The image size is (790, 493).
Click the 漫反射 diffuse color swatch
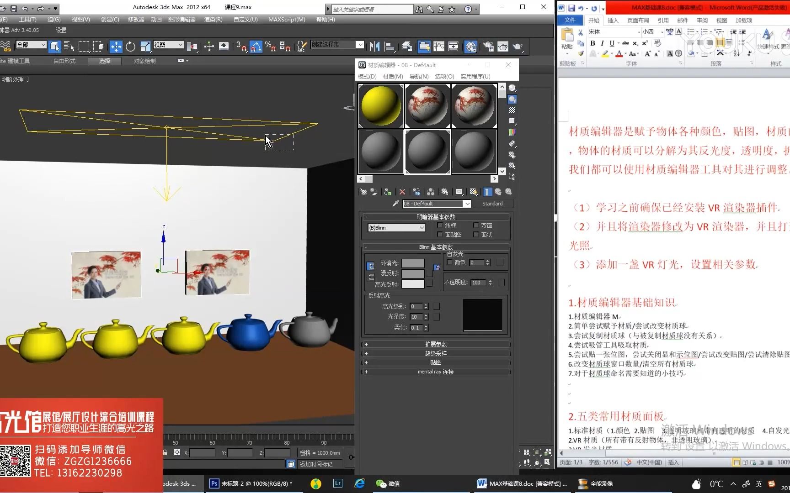pos(413,273)
